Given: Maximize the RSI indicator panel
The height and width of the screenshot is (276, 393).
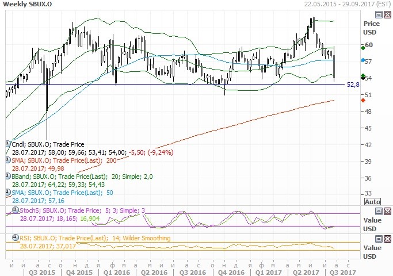Looking at the screenshot, I should 379,239.
